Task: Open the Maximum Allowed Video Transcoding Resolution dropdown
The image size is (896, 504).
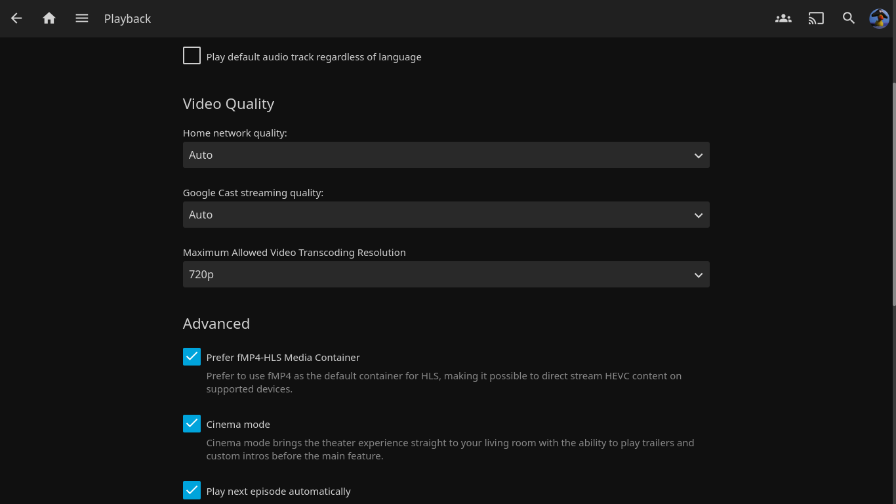Action: click(446, 274)
